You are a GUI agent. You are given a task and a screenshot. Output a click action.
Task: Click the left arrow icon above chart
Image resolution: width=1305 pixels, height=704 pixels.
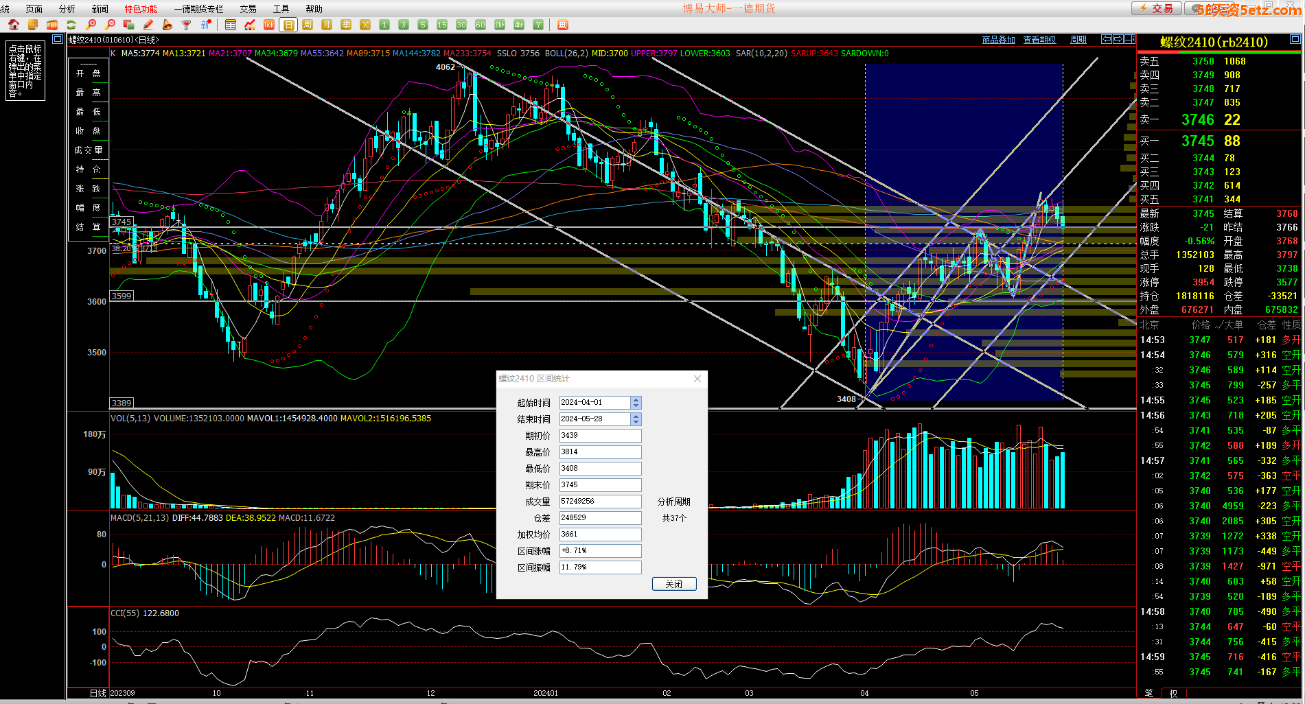coord(1106,39)
